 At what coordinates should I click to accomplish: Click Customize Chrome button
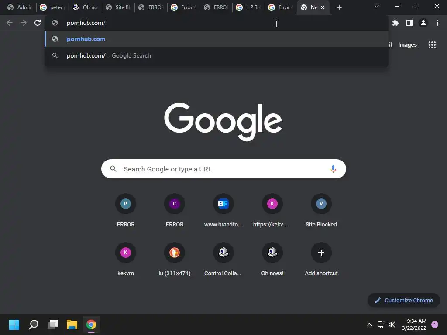[x=404, y=300]
